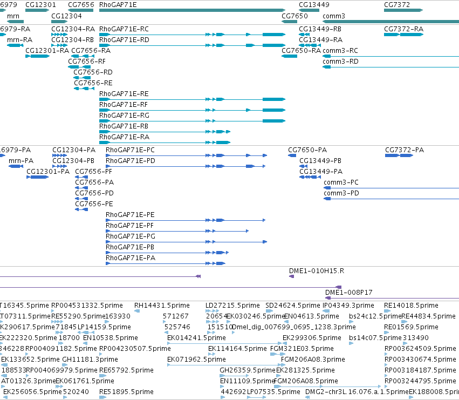
Task: Click protein CG7650-PA
Action: pyautogui.click(x=292, y=155)
